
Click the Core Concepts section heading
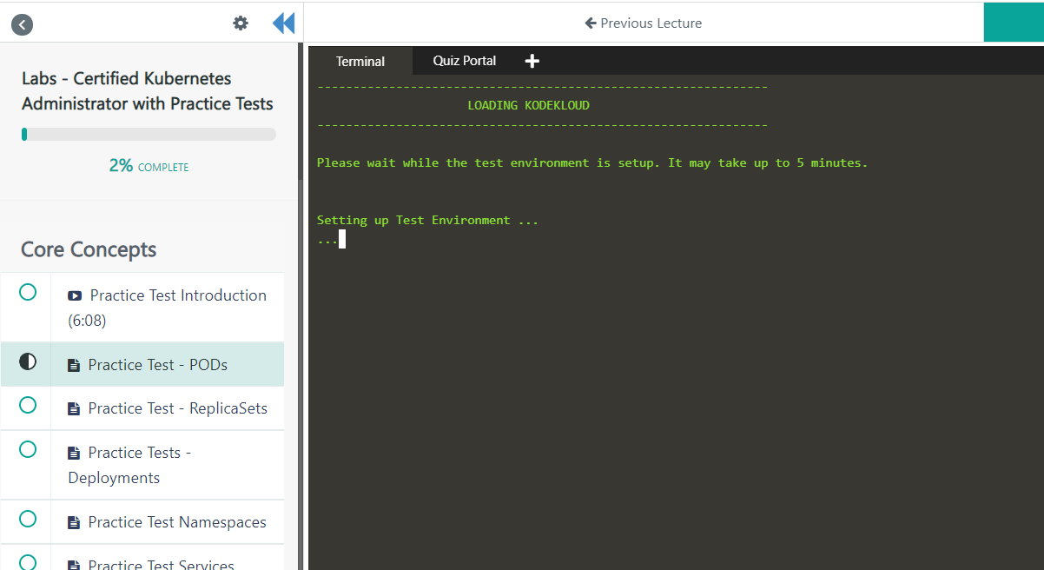pos(89,249)
